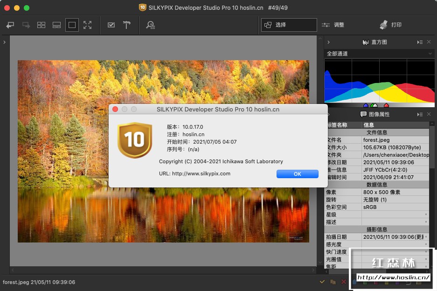This screenshot has width=437, height=291.
Task: Click OK in the about dialog
Action: [x=297, y=174]
